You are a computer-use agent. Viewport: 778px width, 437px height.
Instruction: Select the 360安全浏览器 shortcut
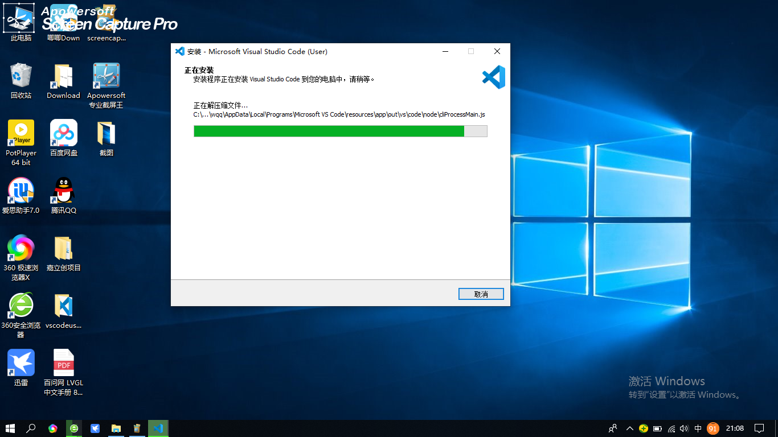click(x=21, y=315)
